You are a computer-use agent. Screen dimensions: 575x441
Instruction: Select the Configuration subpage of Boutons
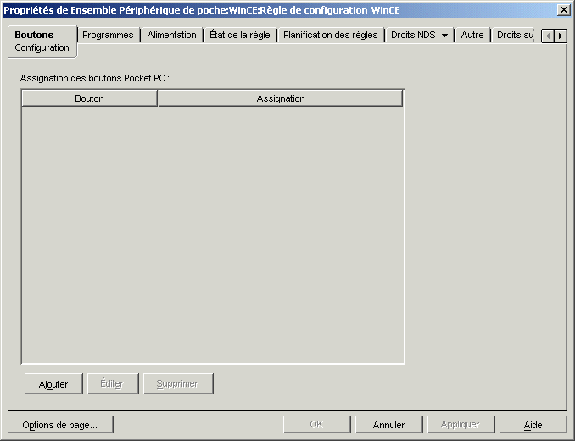tap(42, 47)
